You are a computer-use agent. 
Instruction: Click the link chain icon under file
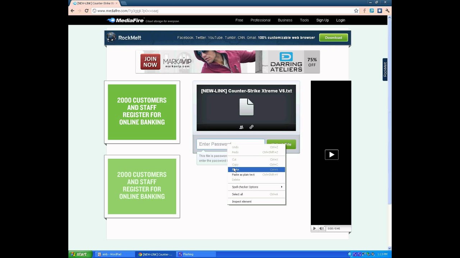pyautogui.click(x=252, y=127)
